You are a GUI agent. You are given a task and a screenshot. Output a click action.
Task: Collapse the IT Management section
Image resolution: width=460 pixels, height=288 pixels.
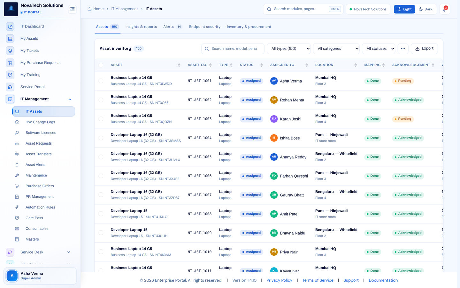click(70, 99)
